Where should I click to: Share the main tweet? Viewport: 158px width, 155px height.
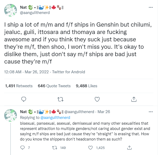point(134,99)
